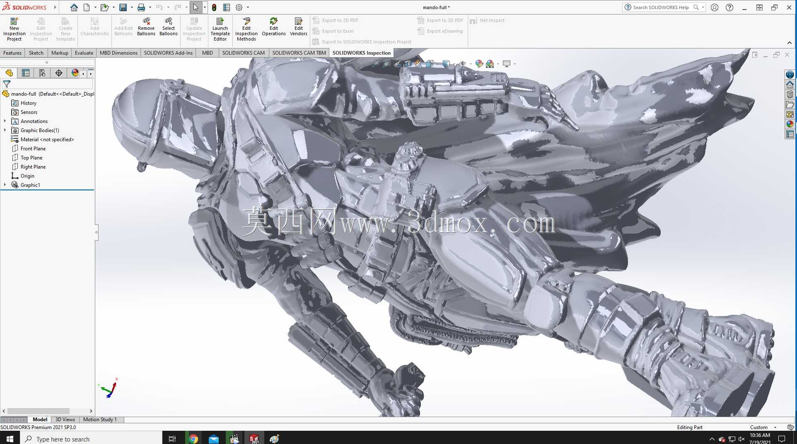Open the Open-file dropdown arrow
The image size is (797, 444).
click(x=114, y=7)
